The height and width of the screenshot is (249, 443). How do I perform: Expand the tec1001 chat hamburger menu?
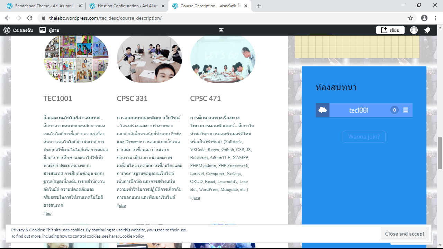(406, 110)
